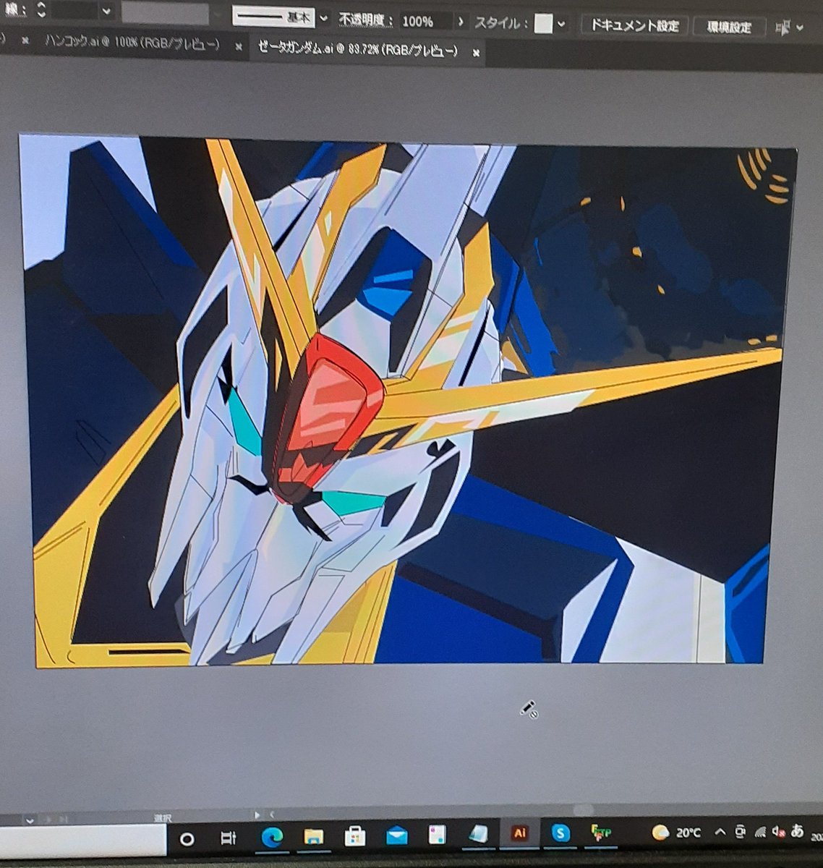This screenshot has width=823, height=868.
Task: Open Skype from the taskbar
Action: (x=560, y=833)
